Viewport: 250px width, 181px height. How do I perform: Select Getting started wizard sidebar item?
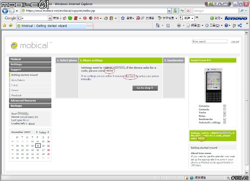click(30, 75)
